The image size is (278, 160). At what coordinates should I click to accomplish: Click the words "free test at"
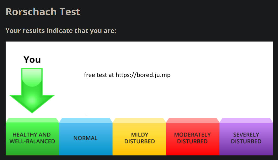click(x=99, y=75)
